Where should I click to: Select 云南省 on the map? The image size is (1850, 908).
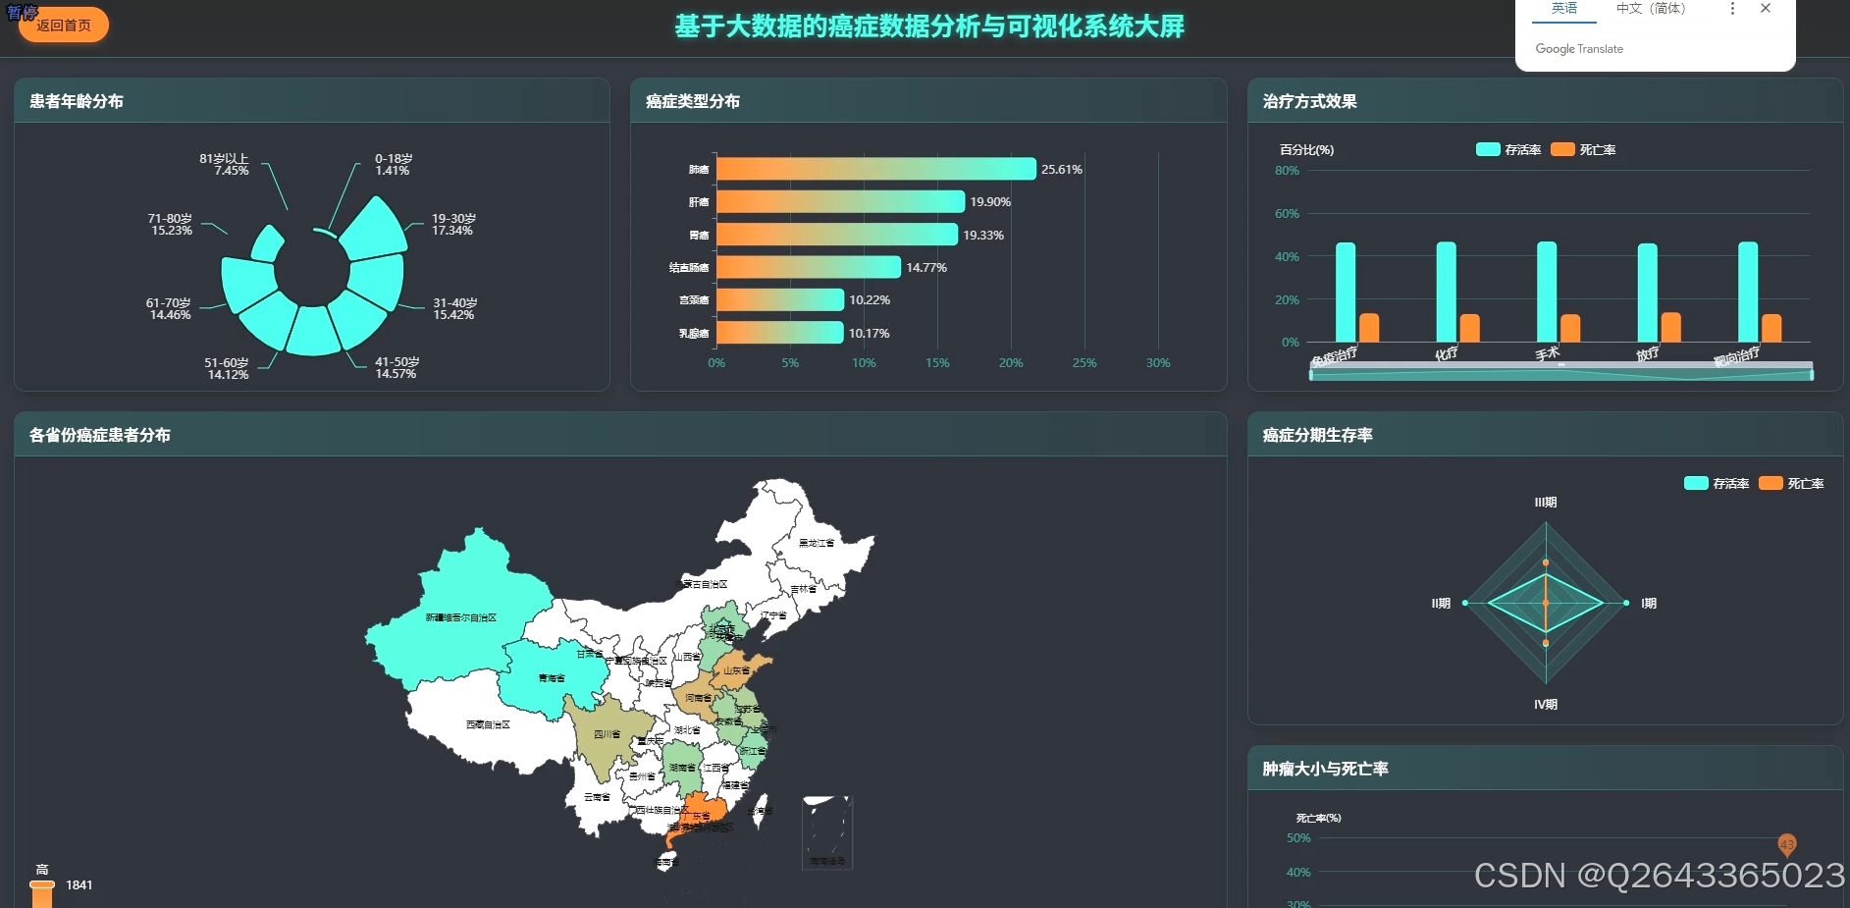coord(596,797)
